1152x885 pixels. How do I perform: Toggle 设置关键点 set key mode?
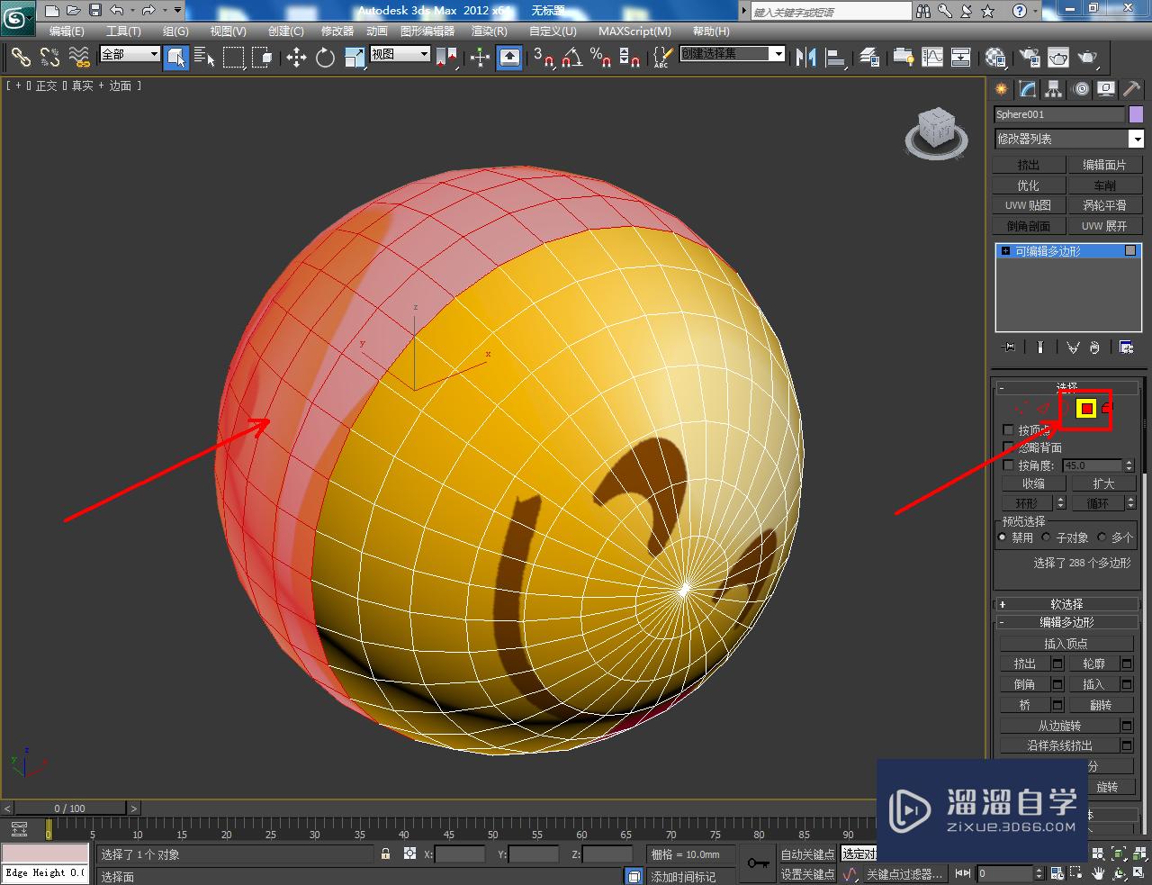pos(807,874)
